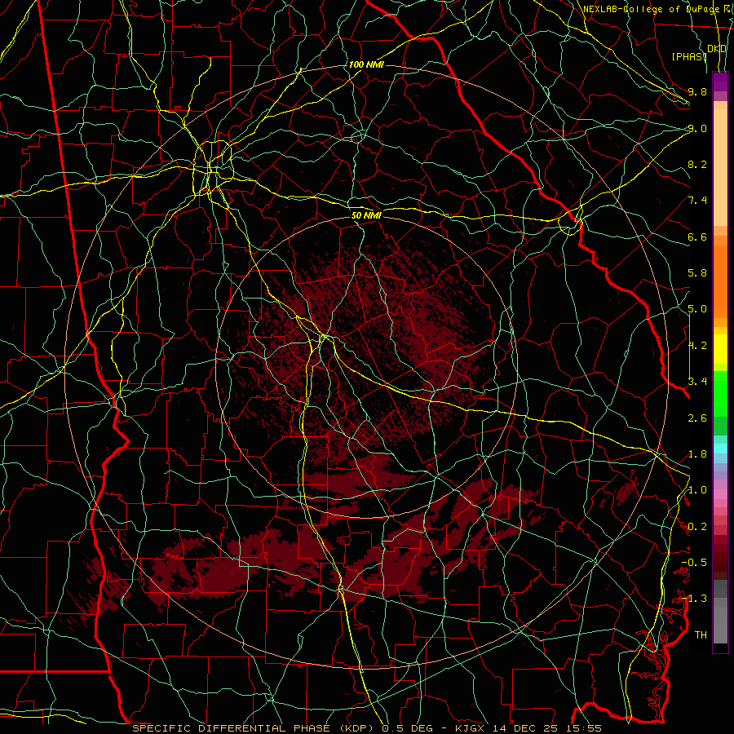The image size is (734, 734).
Task: Click the 9.0 value on color scale
Action: click(697, 128)
